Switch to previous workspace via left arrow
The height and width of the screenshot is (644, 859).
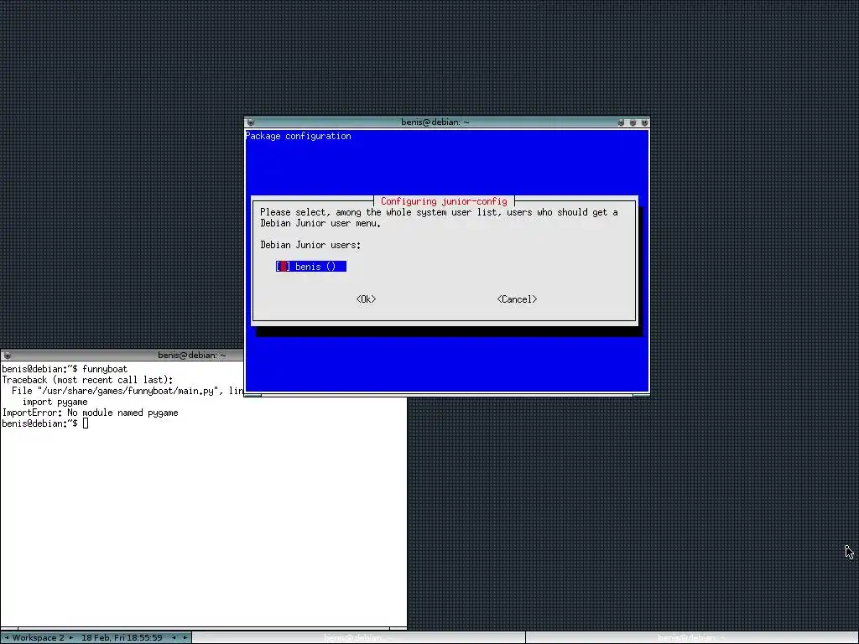[7, 637]
